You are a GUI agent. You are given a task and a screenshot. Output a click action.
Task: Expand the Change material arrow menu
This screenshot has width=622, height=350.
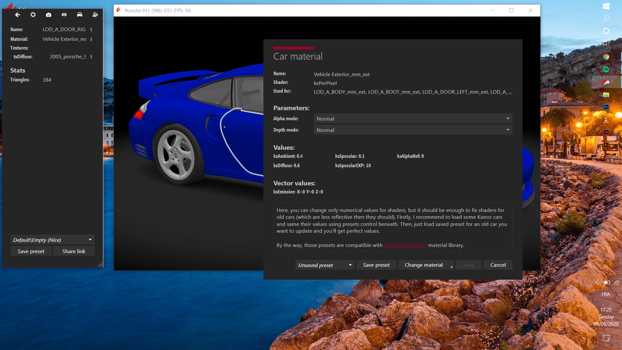pos(452,267)
